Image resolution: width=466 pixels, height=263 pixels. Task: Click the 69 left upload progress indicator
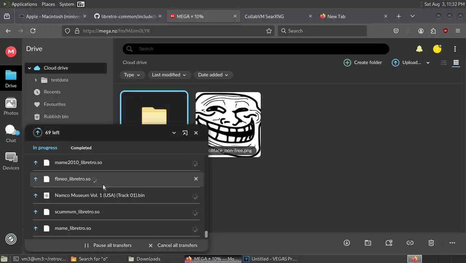click(x=38, y=133)
